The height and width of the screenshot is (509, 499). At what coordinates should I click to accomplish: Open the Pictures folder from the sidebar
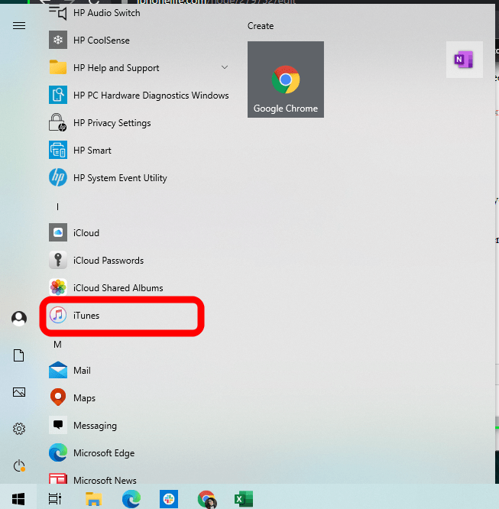tap(19, 392)
